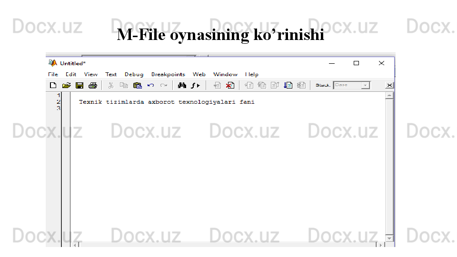Click the vertical scrollbar up arrow
Image resolution: width=457 pixels, height=257 pixels.
(x=389, y=96)
